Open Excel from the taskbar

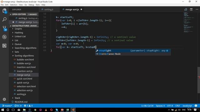tap(67, 110)
